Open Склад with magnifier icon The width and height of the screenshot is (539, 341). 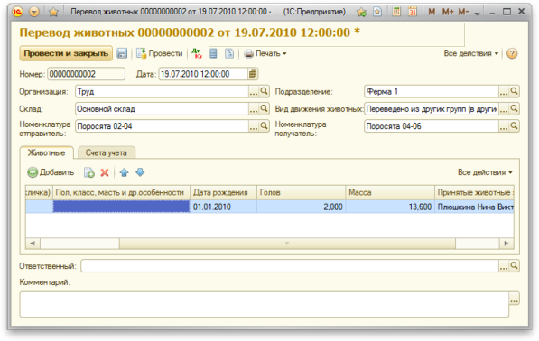click(264, 109)
